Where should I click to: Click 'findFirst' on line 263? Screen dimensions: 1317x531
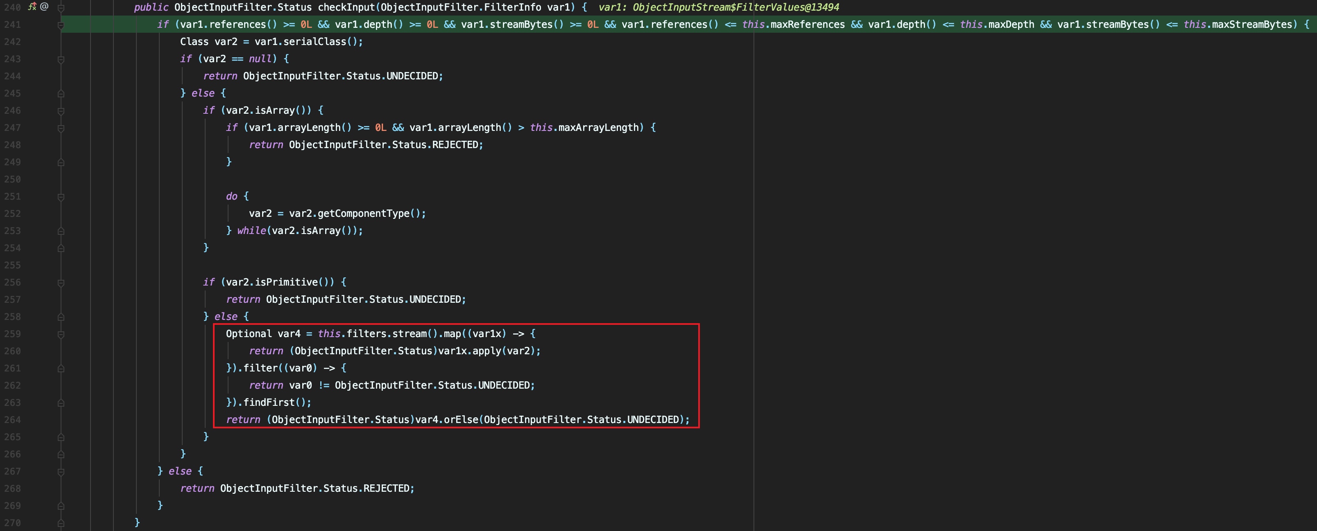[x=269, y=402]
